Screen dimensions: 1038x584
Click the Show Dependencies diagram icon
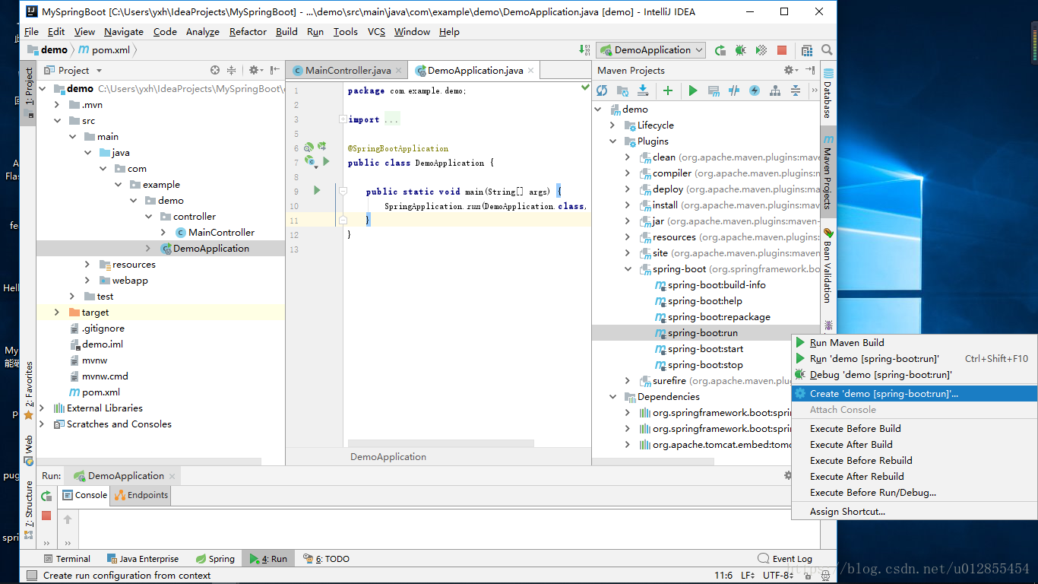(775, 90)
